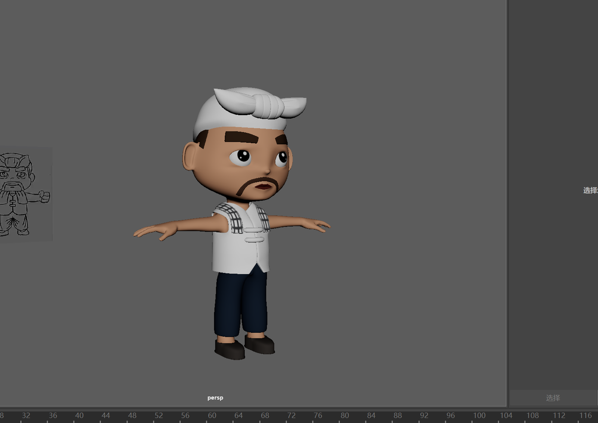
Task: Jump to frame 44 on the timeline
Action: point(106,415)
